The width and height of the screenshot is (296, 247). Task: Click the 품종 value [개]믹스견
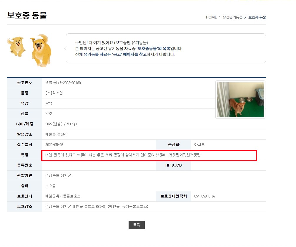[54, 93]
